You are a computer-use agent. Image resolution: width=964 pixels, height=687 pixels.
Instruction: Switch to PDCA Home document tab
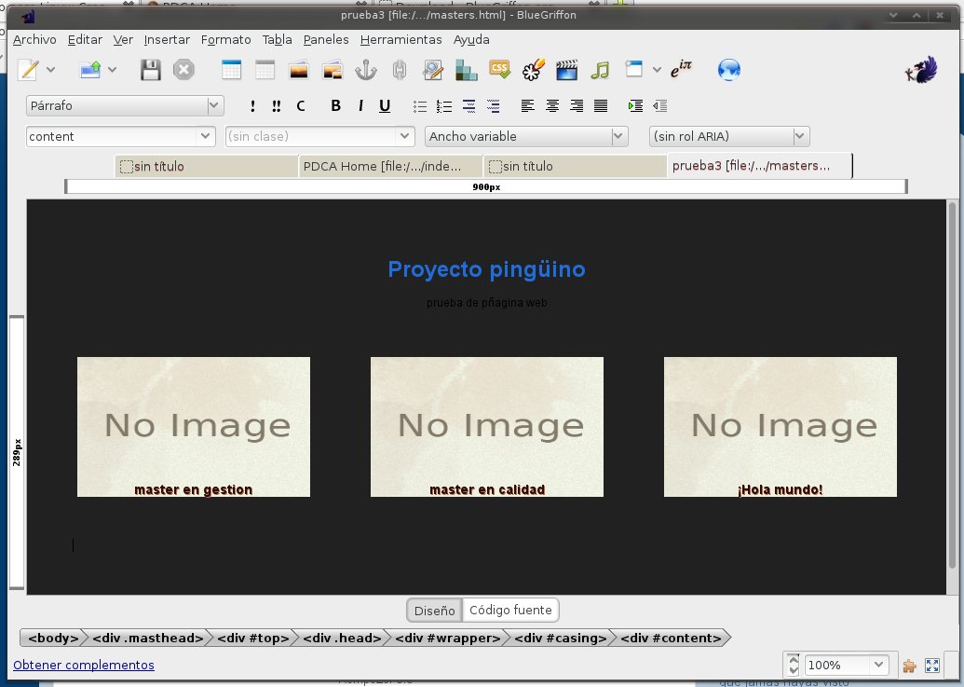[x=390, y=166]
